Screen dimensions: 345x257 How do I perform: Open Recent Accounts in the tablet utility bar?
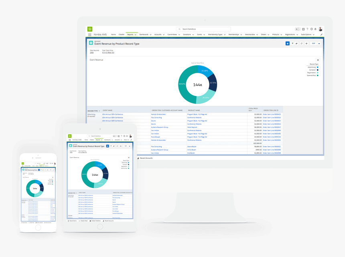pos(108,221)
